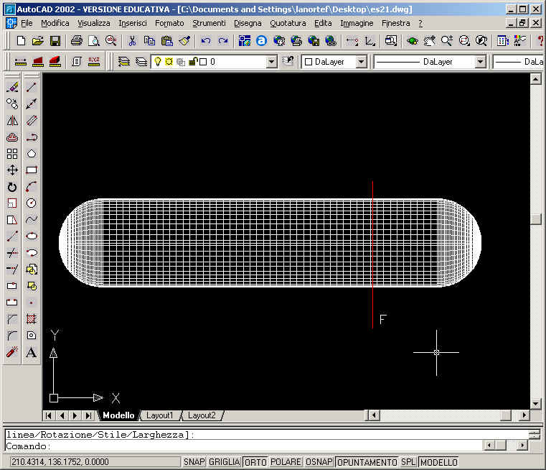Viewport: 546px width, 470px height.
Task: Open the DaLayer color dropdown
Action: click(362, 62)
